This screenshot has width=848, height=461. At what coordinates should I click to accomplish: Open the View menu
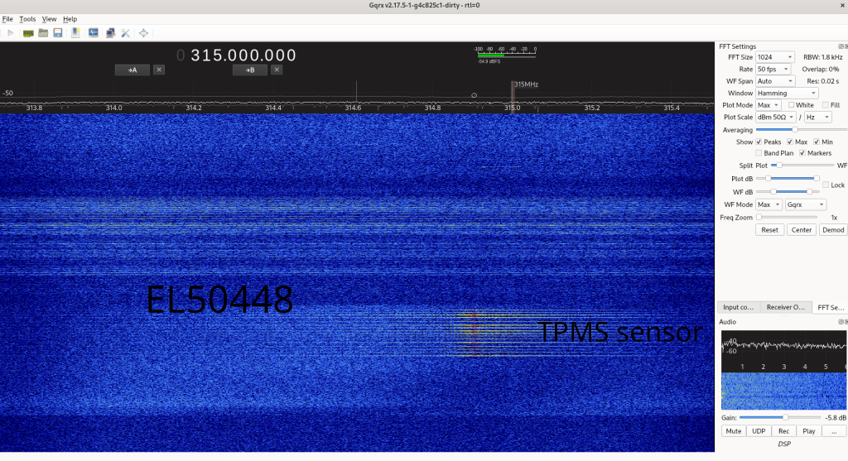[x=49, y=19]
